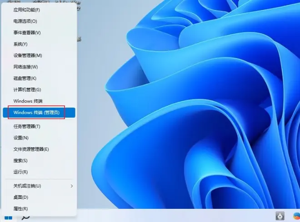Image resolution: width=300 pixels, height=222 pixels.
Task: Click the pen-nib app icon on the taskbar
Action: pyautogui.click(x=280, y=216)
